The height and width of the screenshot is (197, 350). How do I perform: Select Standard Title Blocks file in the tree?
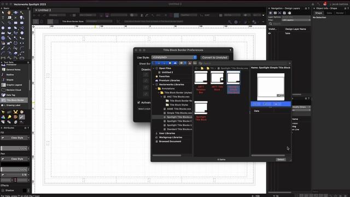pyautogui.click(x=179, y=129)
